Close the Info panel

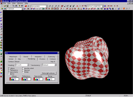click(58, 53)
